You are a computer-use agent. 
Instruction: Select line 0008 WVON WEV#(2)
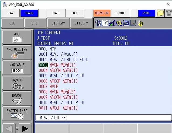pos(57,92)
